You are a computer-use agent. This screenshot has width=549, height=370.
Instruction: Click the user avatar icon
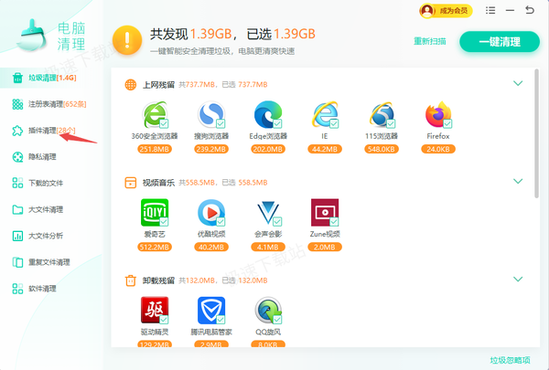coord(426,11)
